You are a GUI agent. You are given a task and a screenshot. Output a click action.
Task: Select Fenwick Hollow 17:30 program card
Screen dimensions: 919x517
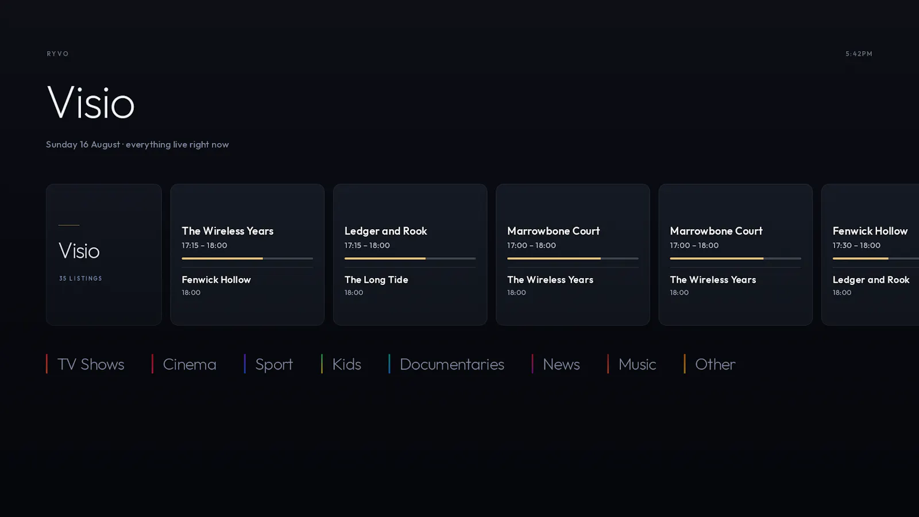click(x=870, y=254)
